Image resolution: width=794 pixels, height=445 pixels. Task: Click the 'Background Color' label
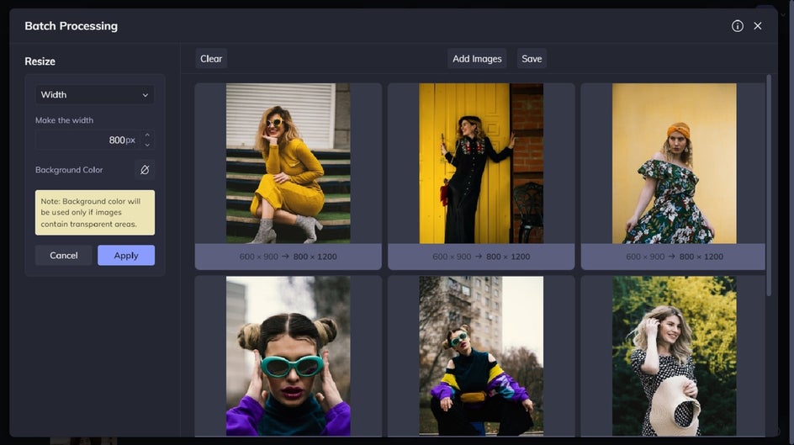69,170
